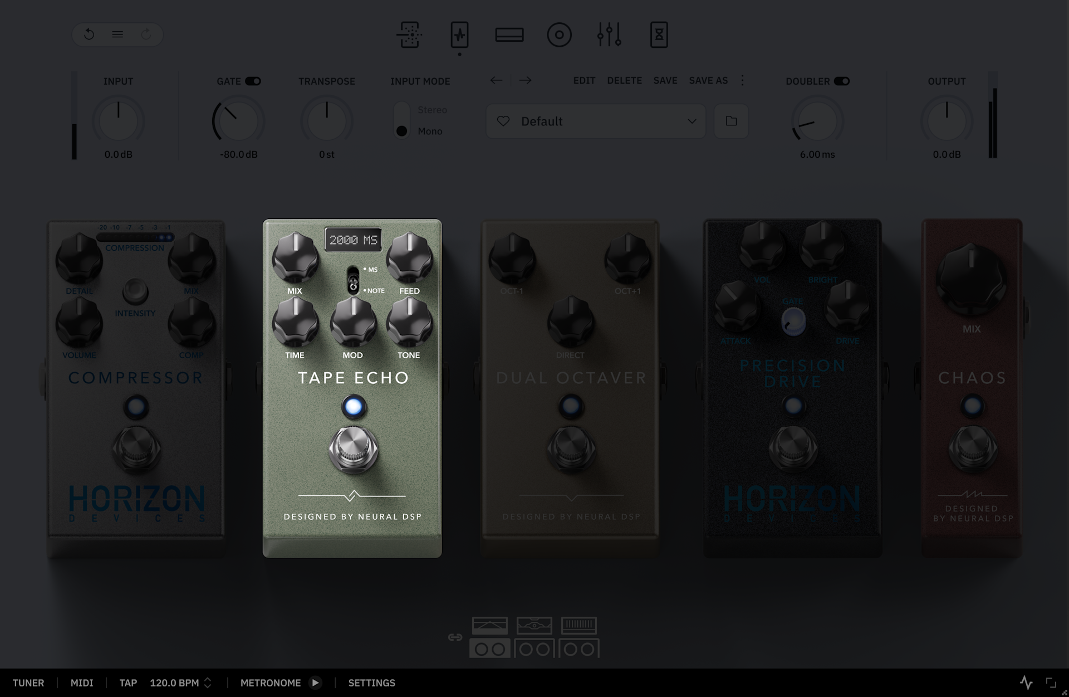Open Settings in the bottom bar

(372, 683)
